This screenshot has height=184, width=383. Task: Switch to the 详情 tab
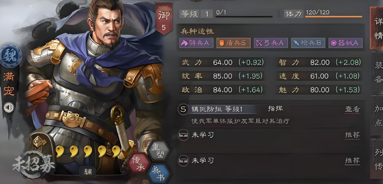coord(377,28)
